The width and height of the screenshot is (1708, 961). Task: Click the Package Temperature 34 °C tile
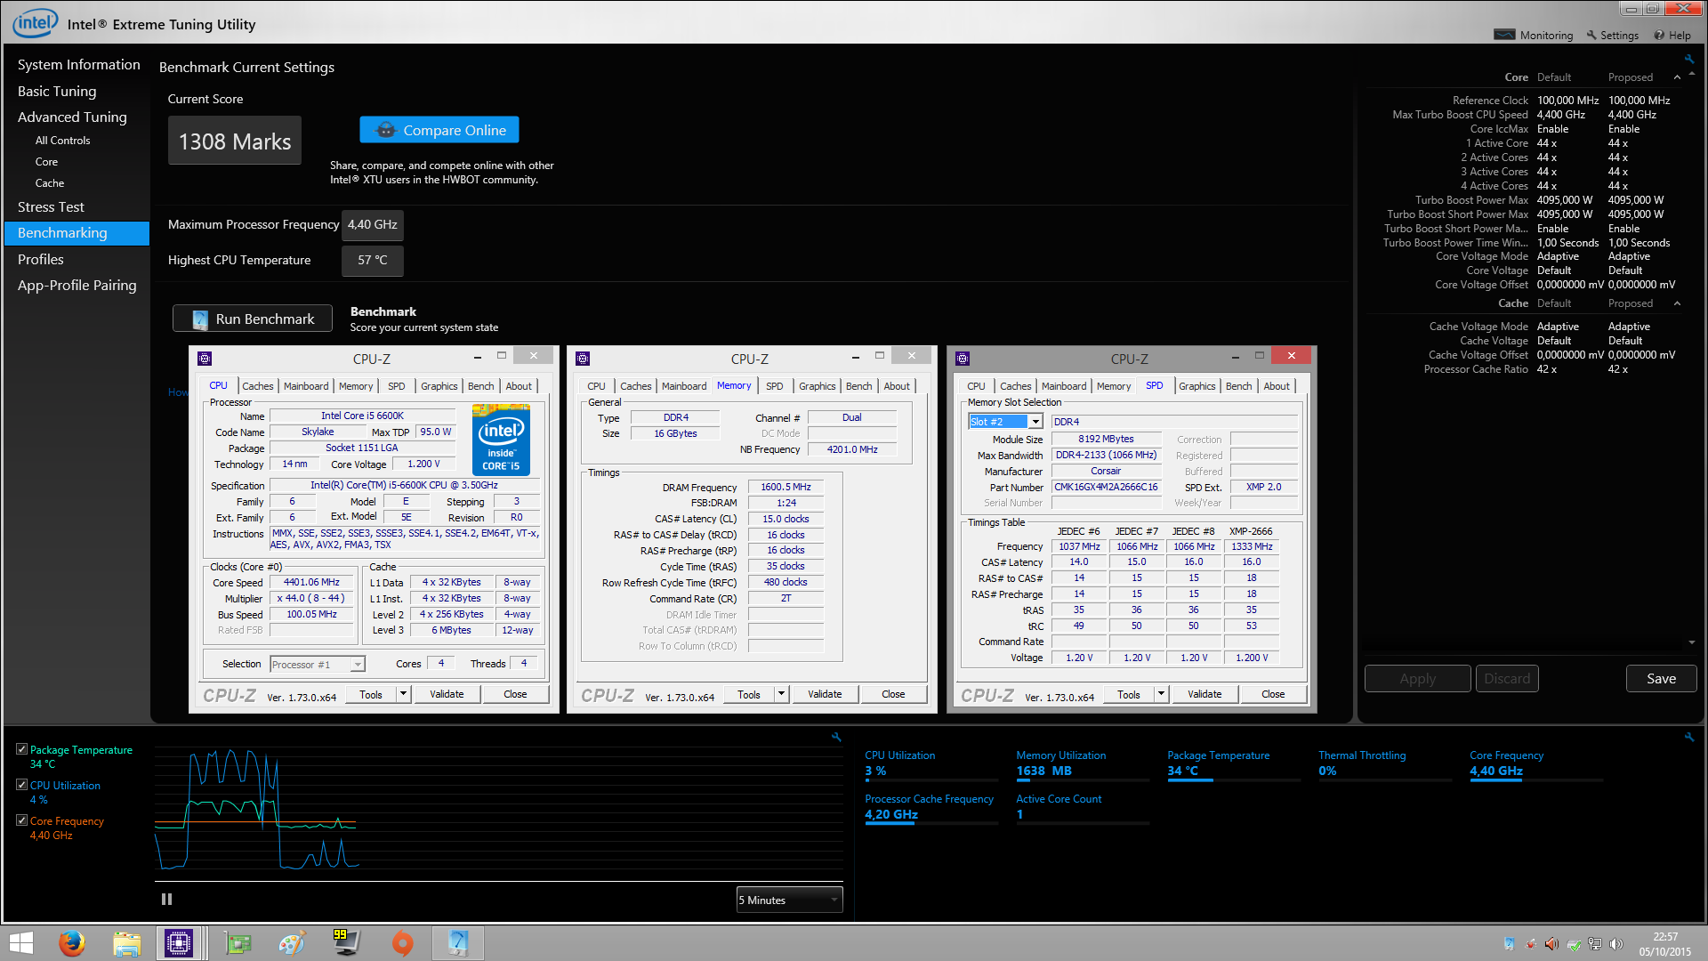[1234, 764]
